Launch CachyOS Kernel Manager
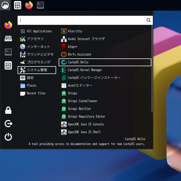 click(x=105, y=70)
